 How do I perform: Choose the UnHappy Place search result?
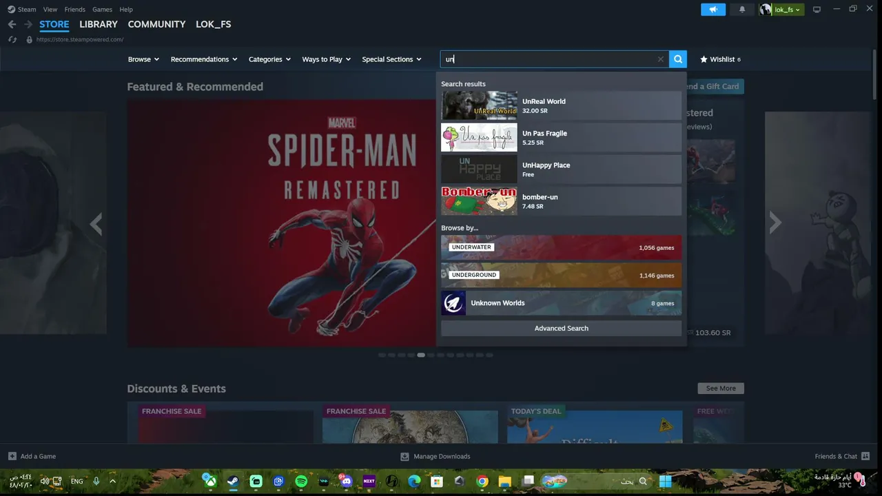pyautogui.click(x=562, y=169)
